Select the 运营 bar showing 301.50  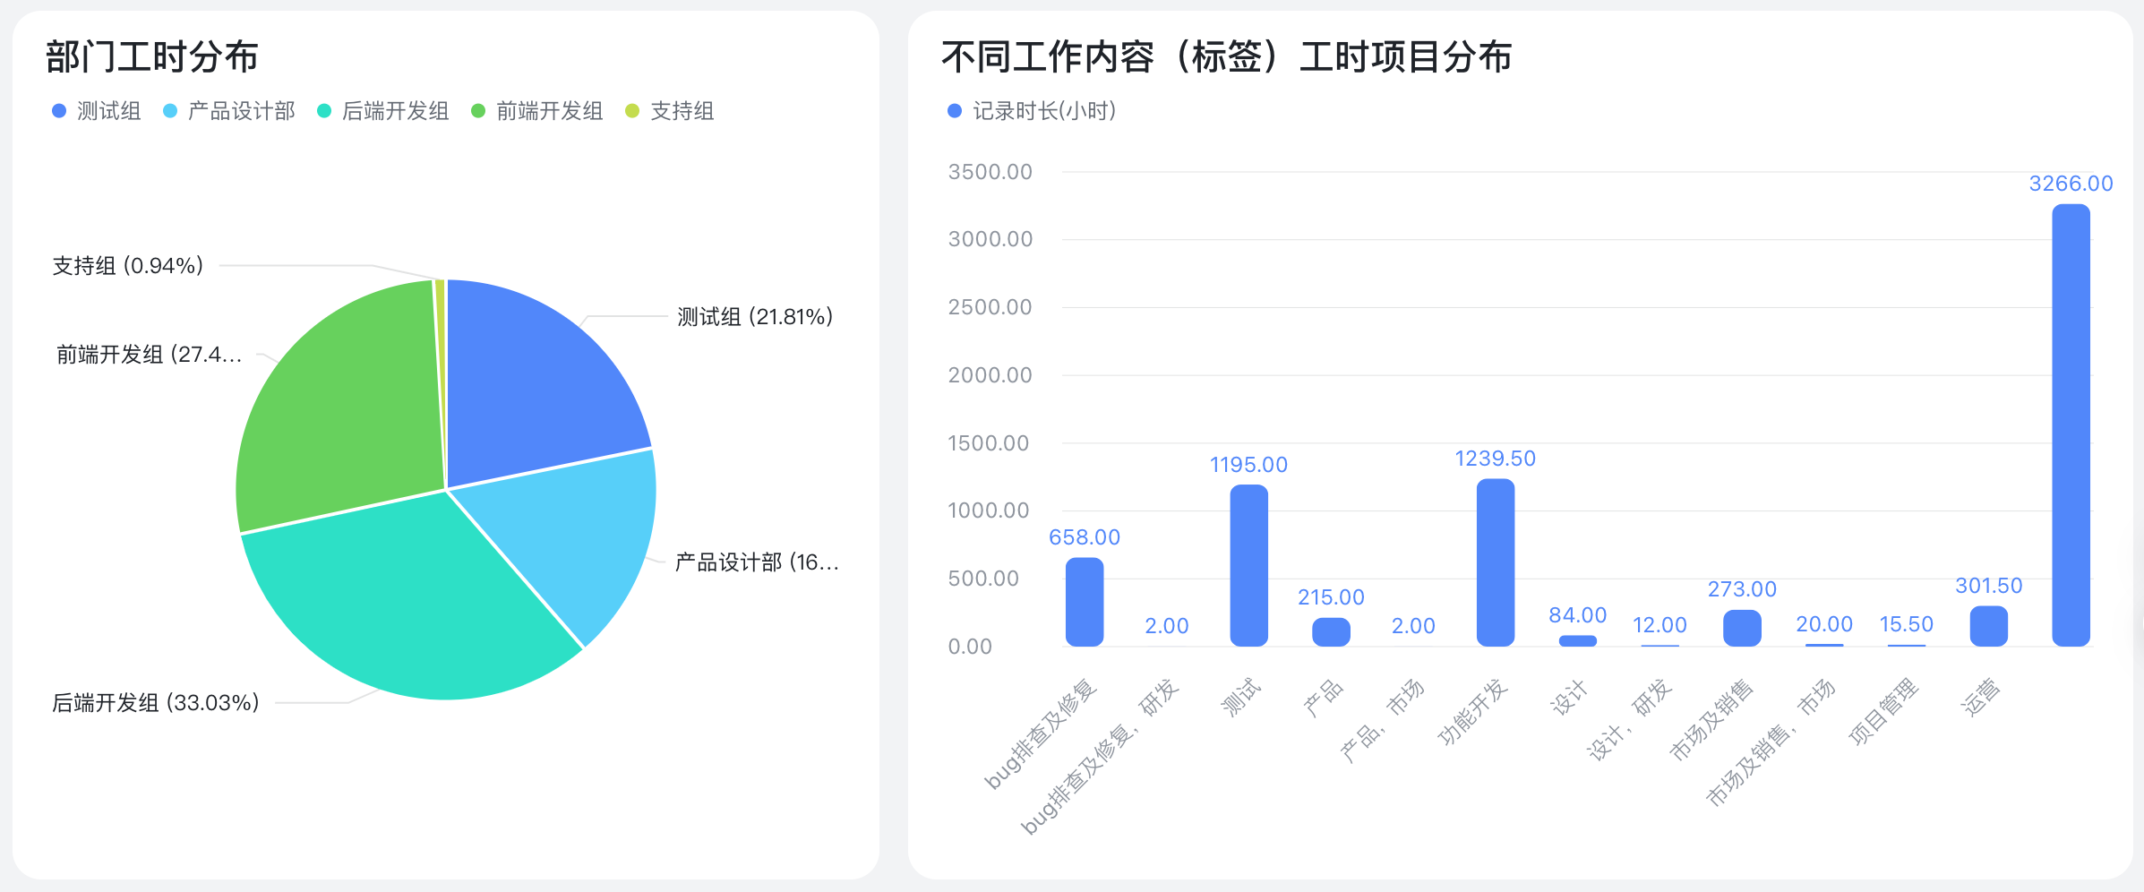point(1988,626)
